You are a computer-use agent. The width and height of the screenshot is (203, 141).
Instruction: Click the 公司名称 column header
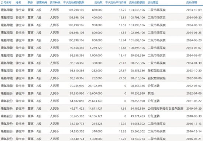tap(6, 3)
